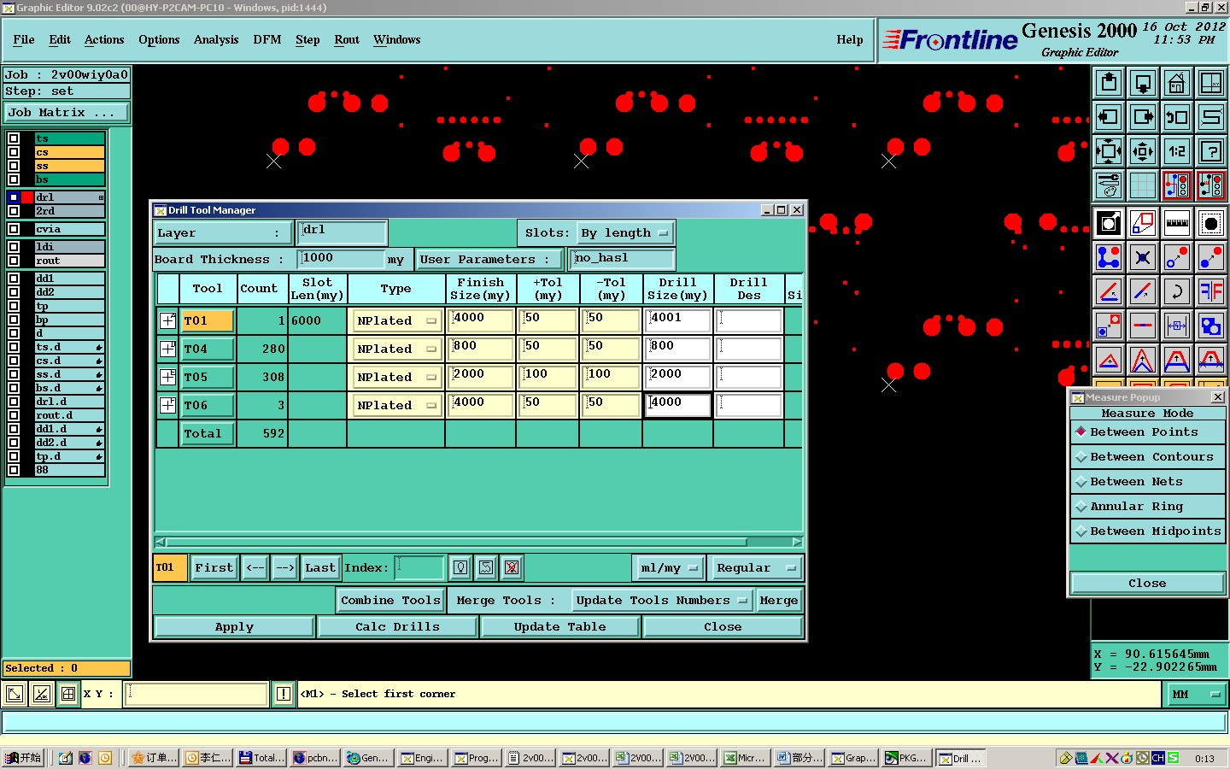This screenshot has height=769, width=1230.
Task: Click the X-marked point delete icon
Action: pyautogui.click(x=1143, y=257)
